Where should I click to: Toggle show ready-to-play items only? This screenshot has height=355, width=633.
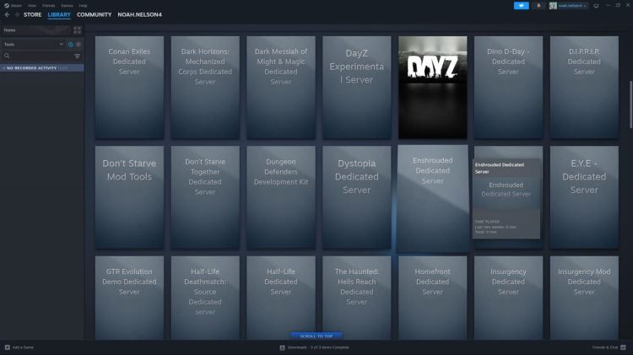click(x=78, y=44)
